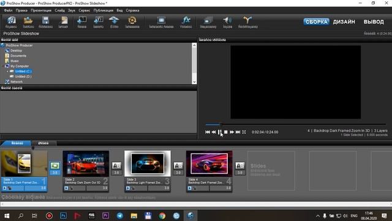Viewport: 392px width, 221px height.
Task: Select Untitled (C:) drive
Action: [23, 71]
